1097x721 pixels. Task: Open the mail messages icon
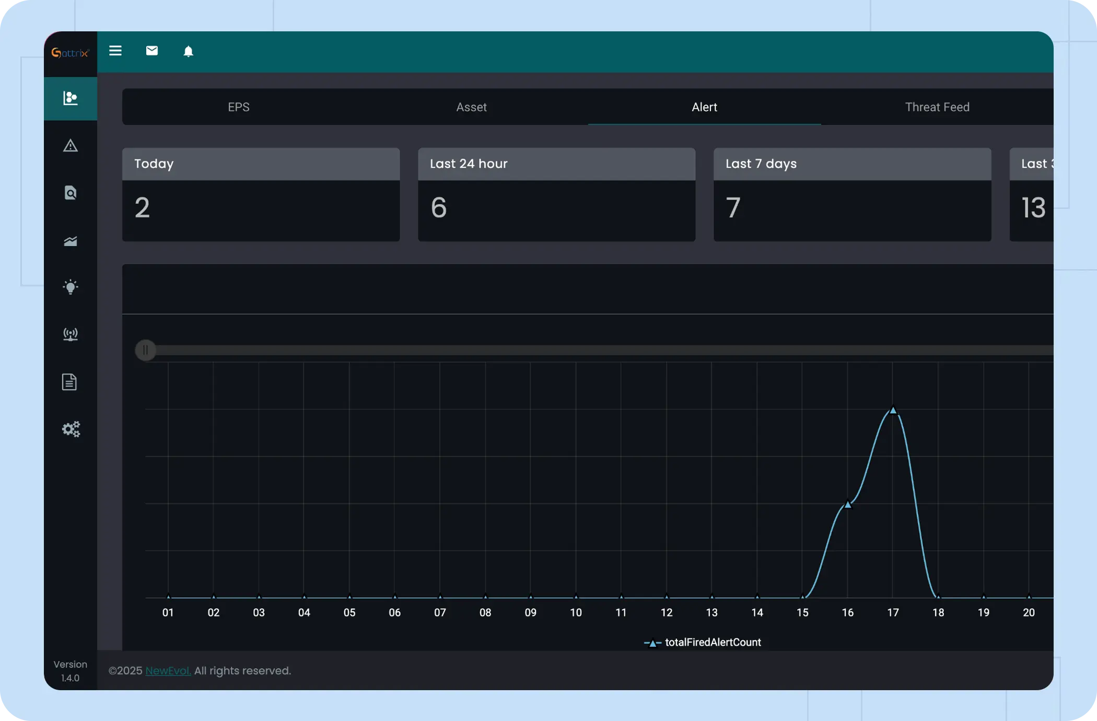152,51
